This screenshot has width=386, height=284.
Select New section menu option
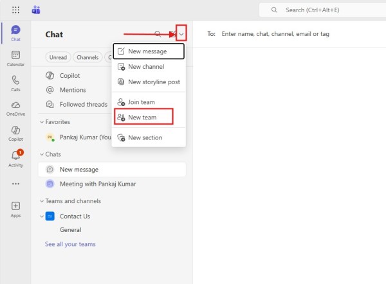149,138
